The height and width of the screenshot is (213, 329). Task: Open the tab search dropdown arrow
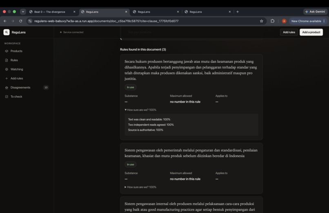click(x=23, y=12)
